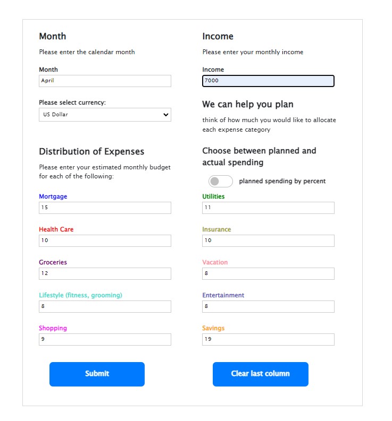Screen dimensions: 392x421
Task: Focus the Month text field containing April
Action: click(105, 81)
